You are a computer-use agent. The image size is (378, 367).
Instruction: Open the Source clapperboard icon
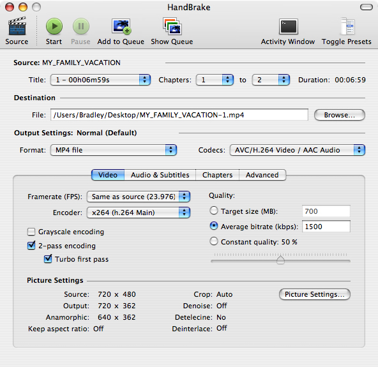pyautogui.click(x=17, y=26)
